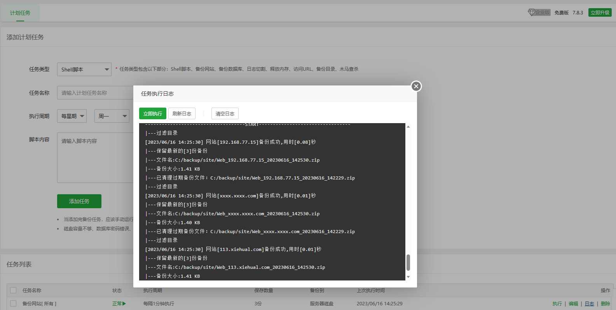The height and width of the screenshot is (310, 616).
Task: Click the log line with Web_192.168.77.15_20230616_142530.zip
Action: pos(232,160)
